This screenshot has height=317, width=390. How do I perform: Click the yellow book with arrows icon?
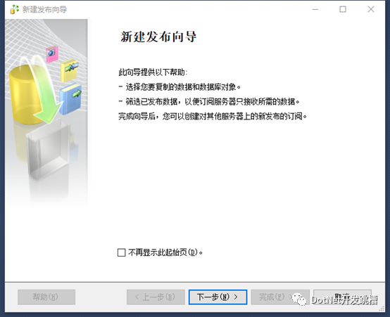coord(70,70)
